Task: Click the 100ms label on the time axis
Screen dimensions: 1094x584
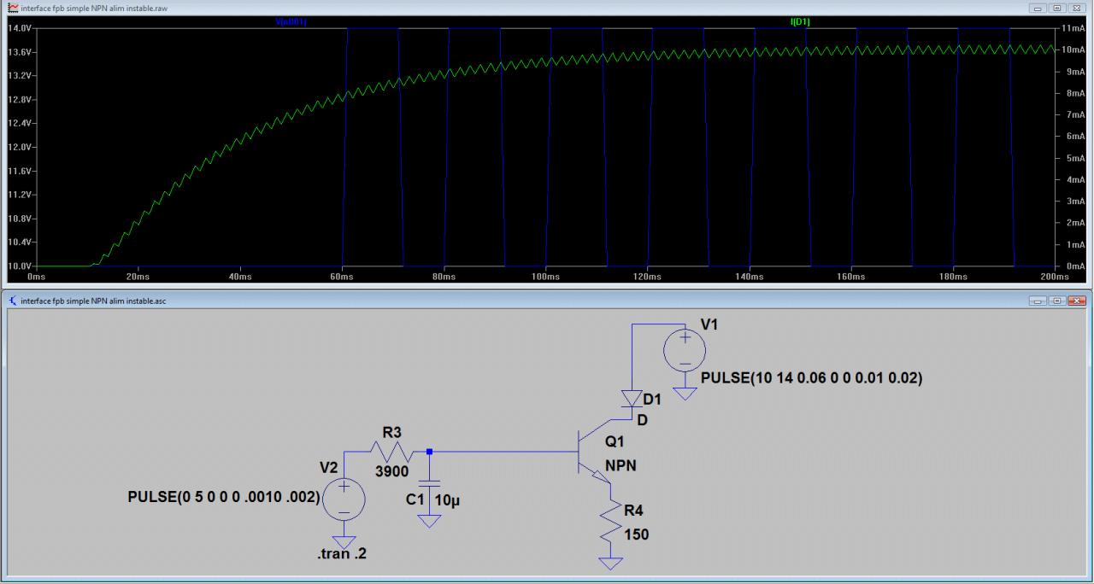Action: (x=545, y=277)
